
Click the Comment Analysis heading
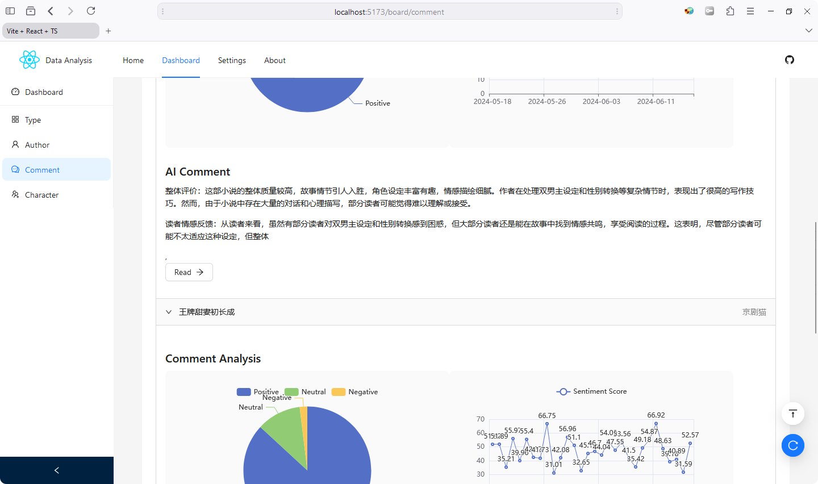click(213, 358)
